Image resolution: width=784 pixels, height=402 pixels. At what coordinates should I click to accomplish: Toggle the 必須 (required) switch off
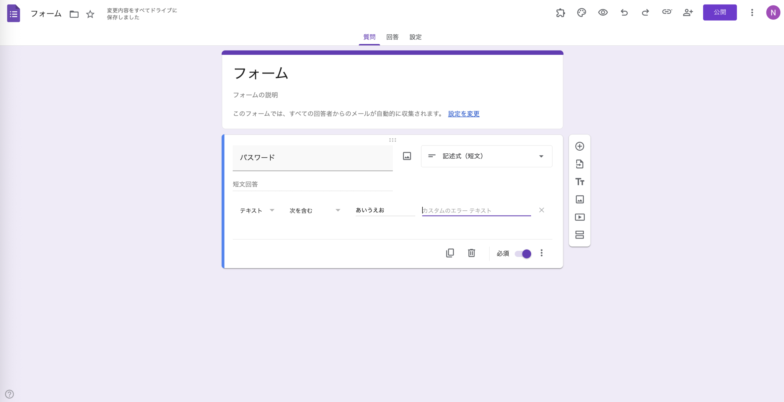[x=522, y=254]
